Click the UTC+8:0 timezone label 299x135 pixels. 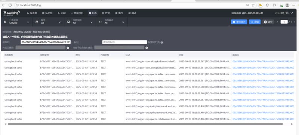[x=279, y=13]
